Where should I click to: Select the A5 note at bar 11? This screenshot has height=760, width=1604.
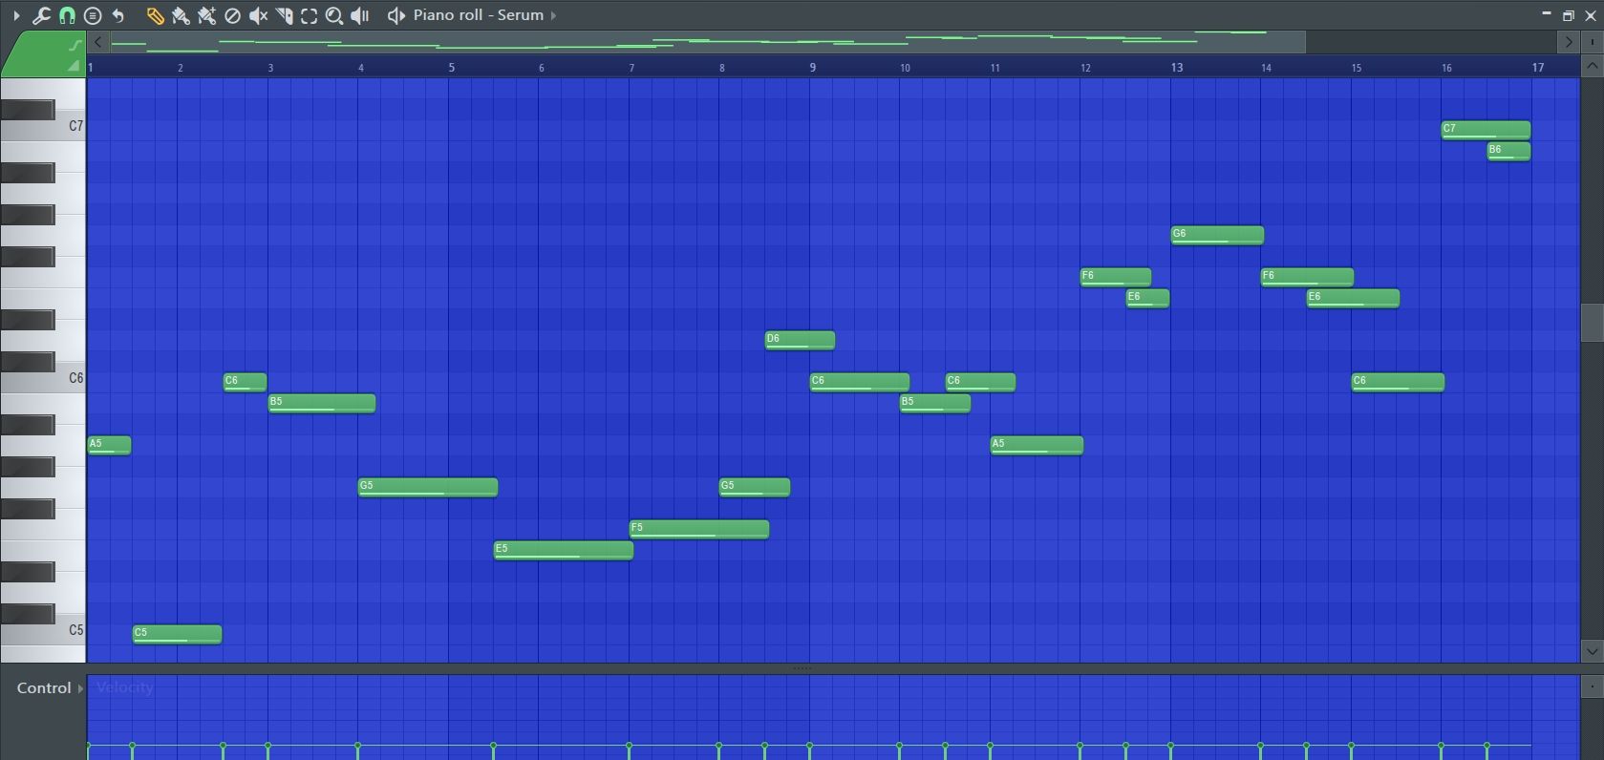[1037, 445]
